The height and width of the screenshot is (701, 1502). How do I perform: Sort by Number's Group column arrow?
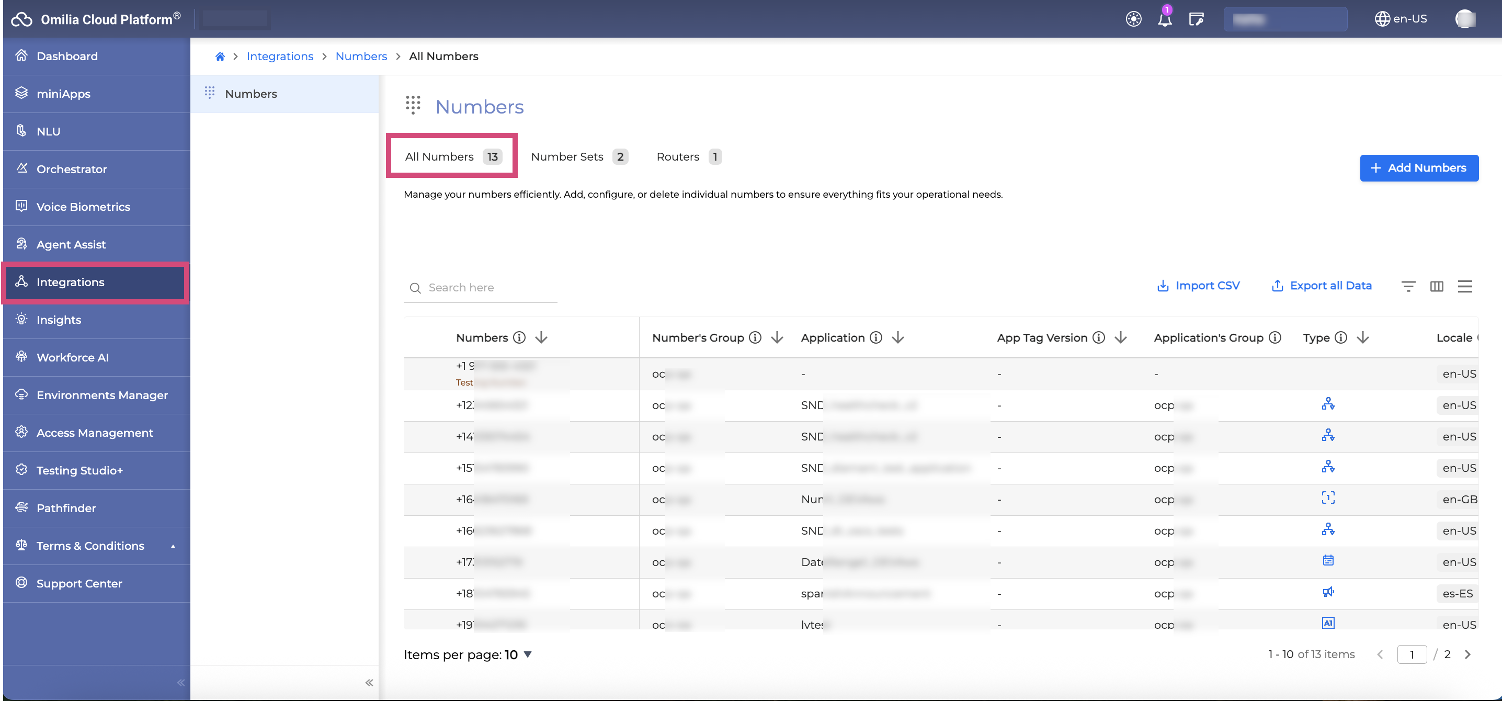[777, 337]
